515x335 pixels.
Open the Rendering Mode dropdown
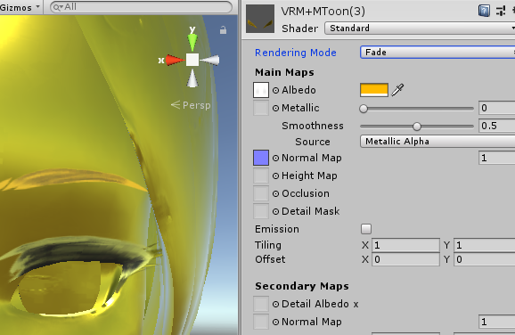click(437, 53)
